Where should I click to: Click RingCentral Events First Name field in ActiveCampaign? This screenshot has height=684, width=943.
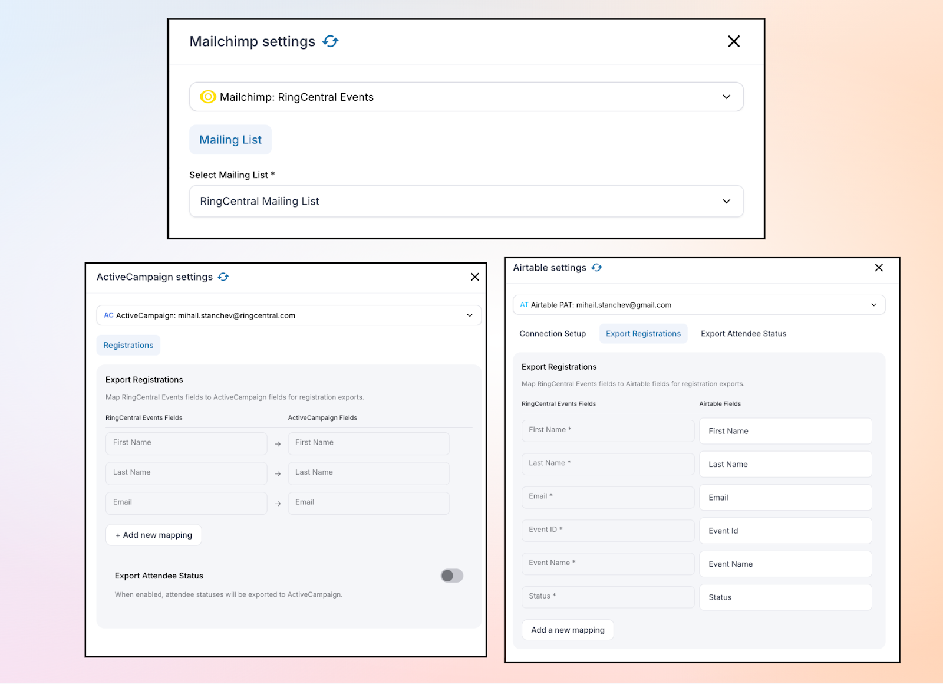point(186,443)
